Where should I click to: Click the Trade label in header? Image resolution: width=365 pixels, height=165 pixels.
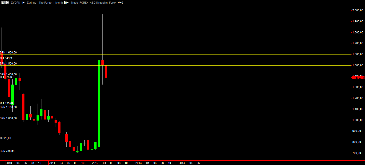[x=74, y=3]
